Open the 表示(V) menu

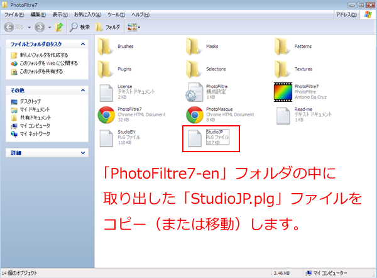pyautogui.click(x=60, y=14)
